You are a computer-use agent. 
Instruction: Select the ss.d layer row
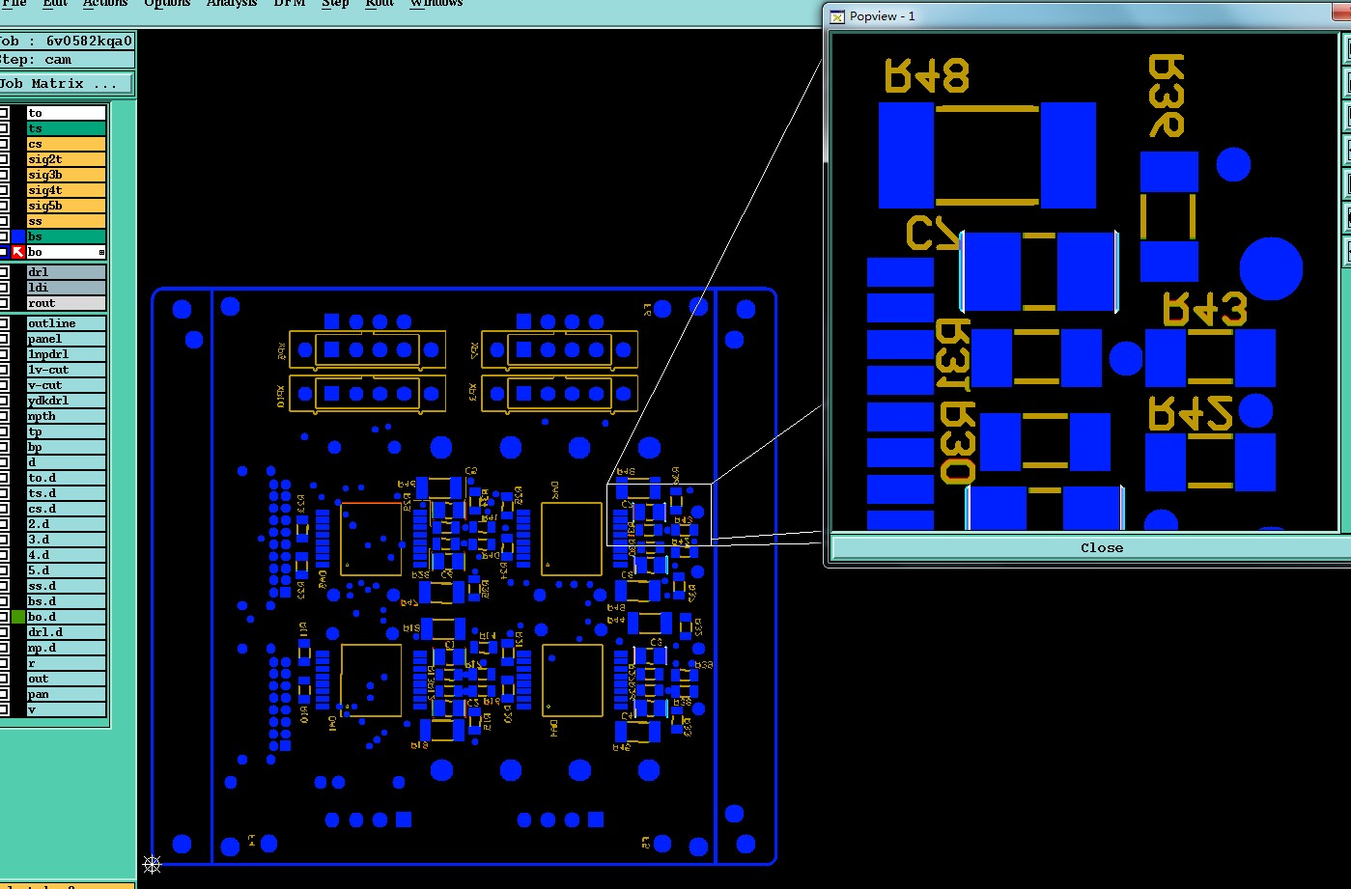point(66,586)
